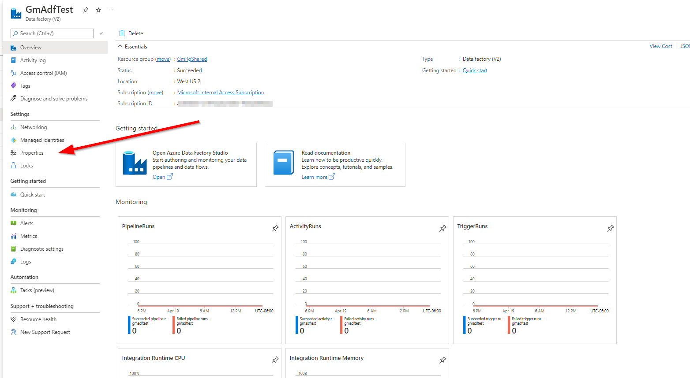690x378 pixels.
Task: Click the Access control people icon
Action: 14,73
